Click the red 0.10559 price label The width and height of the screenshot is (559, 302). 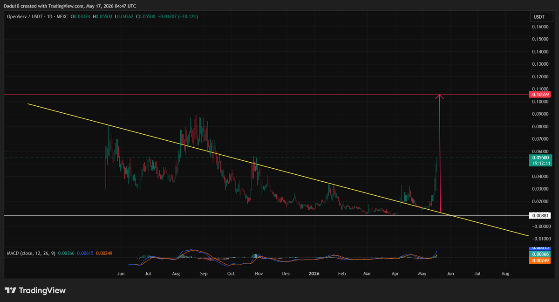[540, 95]
